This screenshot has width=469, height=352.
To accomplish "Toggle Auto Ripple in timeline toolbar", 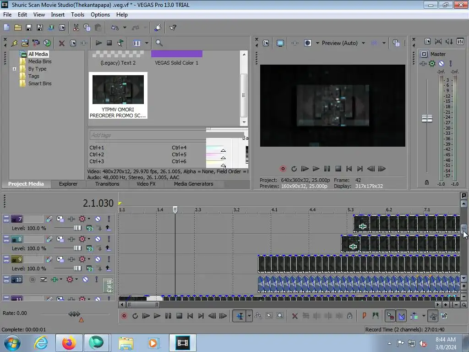I will pos(414,316).
